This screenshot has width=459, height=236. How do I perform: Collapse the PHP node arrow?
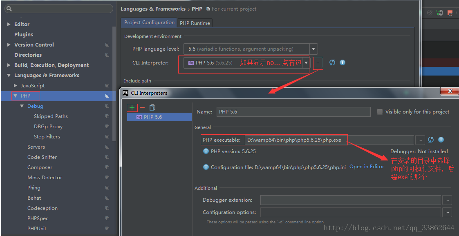(16, 96)
